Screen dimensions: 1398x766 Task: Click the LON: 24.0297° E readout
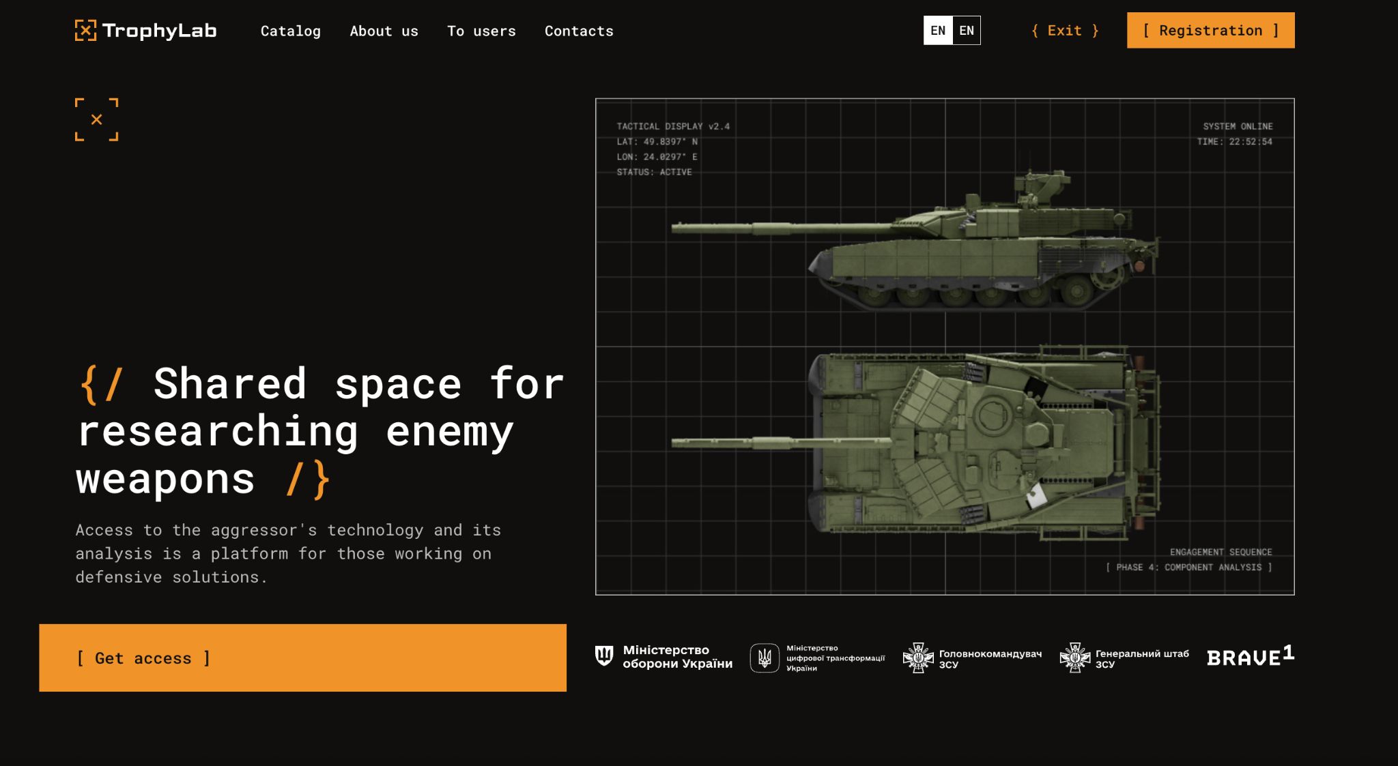coord(657,157)
